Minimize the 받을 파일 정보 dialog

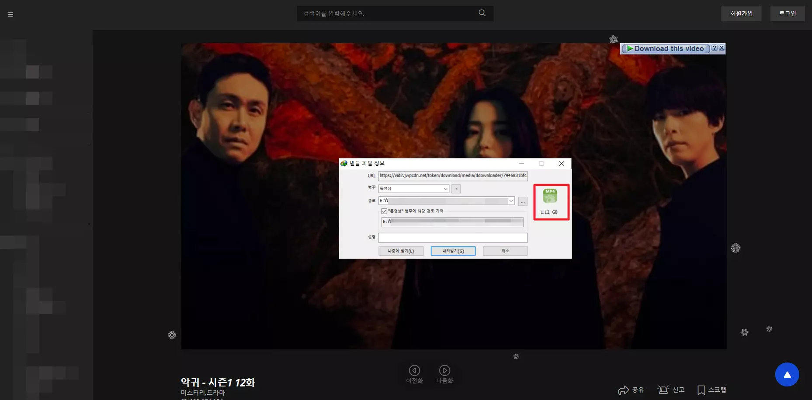tap(521, 164)
